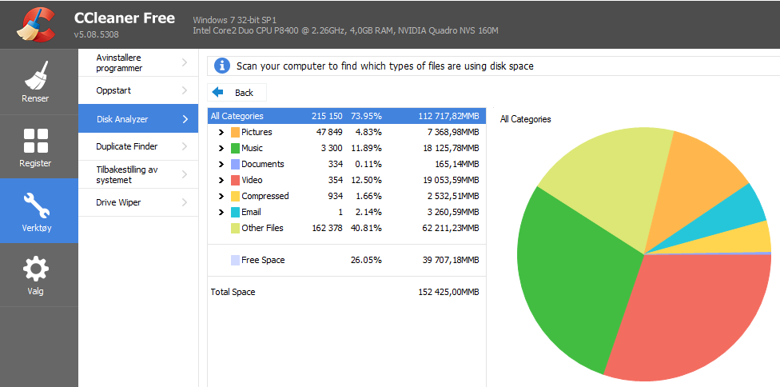
Task: Select the All Categories row
Action: pyautogui.click(x=347, y=116)
